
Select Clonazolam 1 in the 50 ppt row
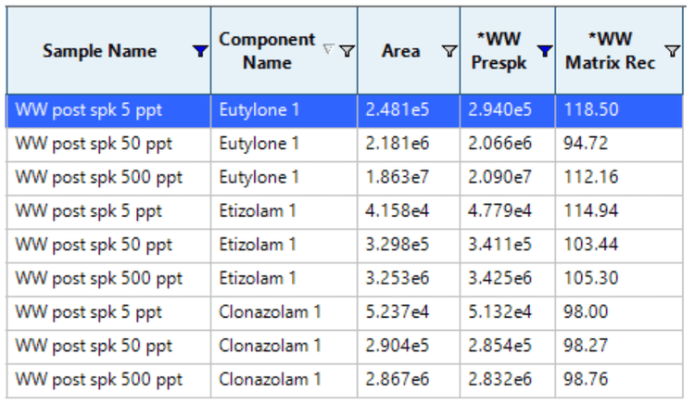(270, 346)
